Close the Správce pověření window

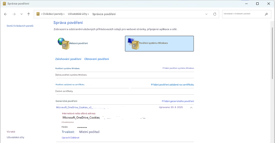click(269, 4)
